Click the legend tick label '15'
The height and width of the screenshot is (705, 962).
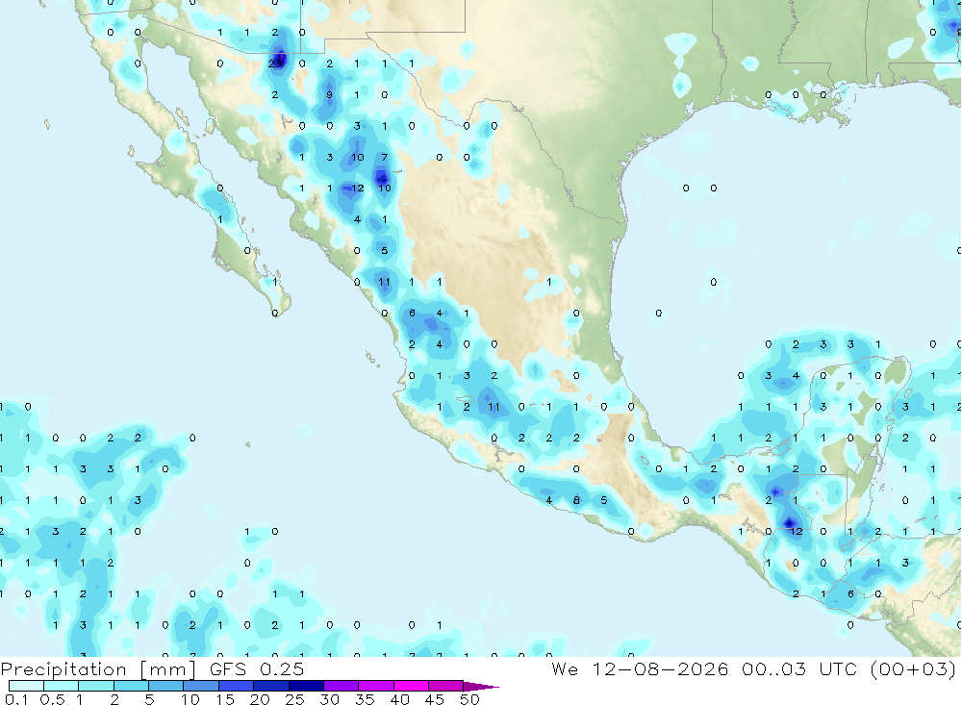[225, 699]
